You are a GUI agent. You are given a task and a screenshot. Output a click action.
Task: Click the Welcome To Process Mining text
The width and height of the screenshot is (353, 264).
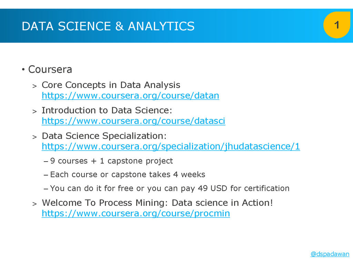tap(157, 203)
